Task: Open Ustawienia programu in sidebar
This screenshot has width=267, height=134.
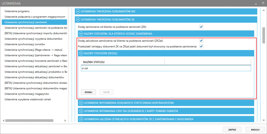Action: (17, 11)
